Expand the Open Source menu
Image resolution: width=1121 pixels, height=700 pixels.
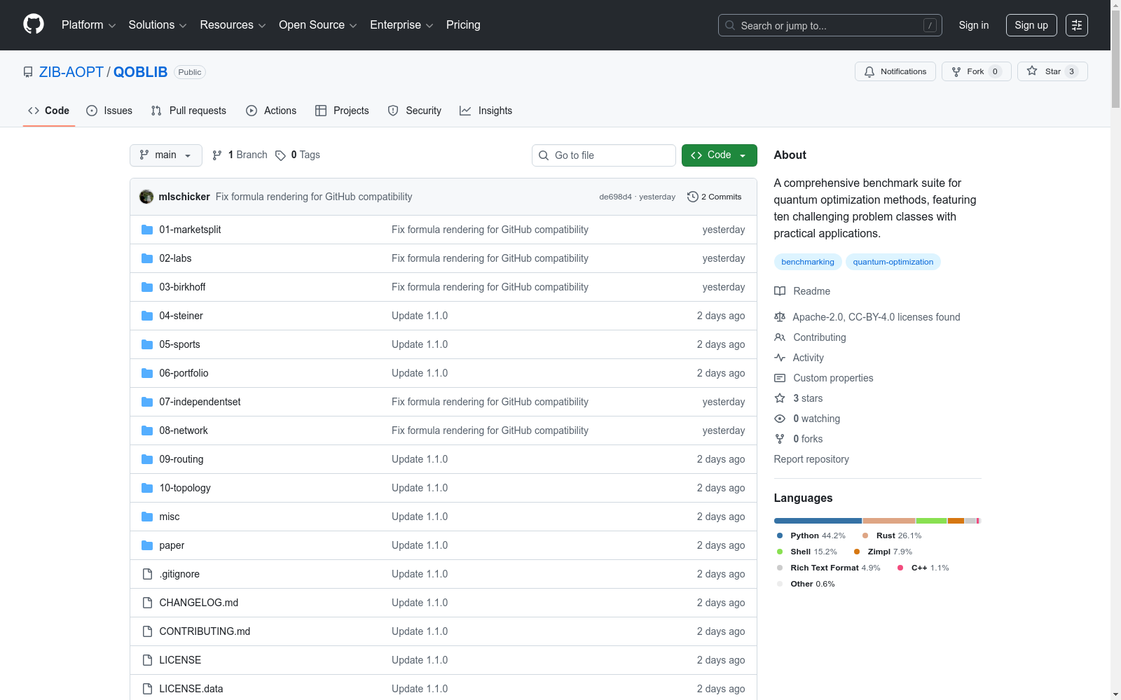(x=318, y=25)
